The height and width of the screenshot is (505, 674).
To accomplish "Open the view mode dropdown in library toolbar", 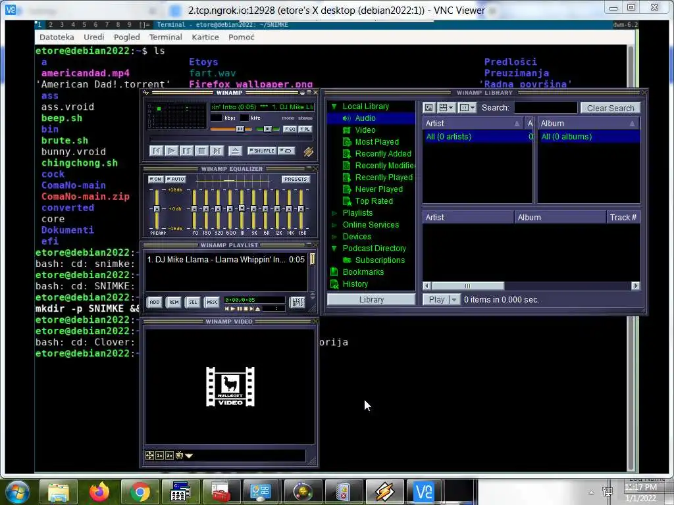I will (446, 108).
